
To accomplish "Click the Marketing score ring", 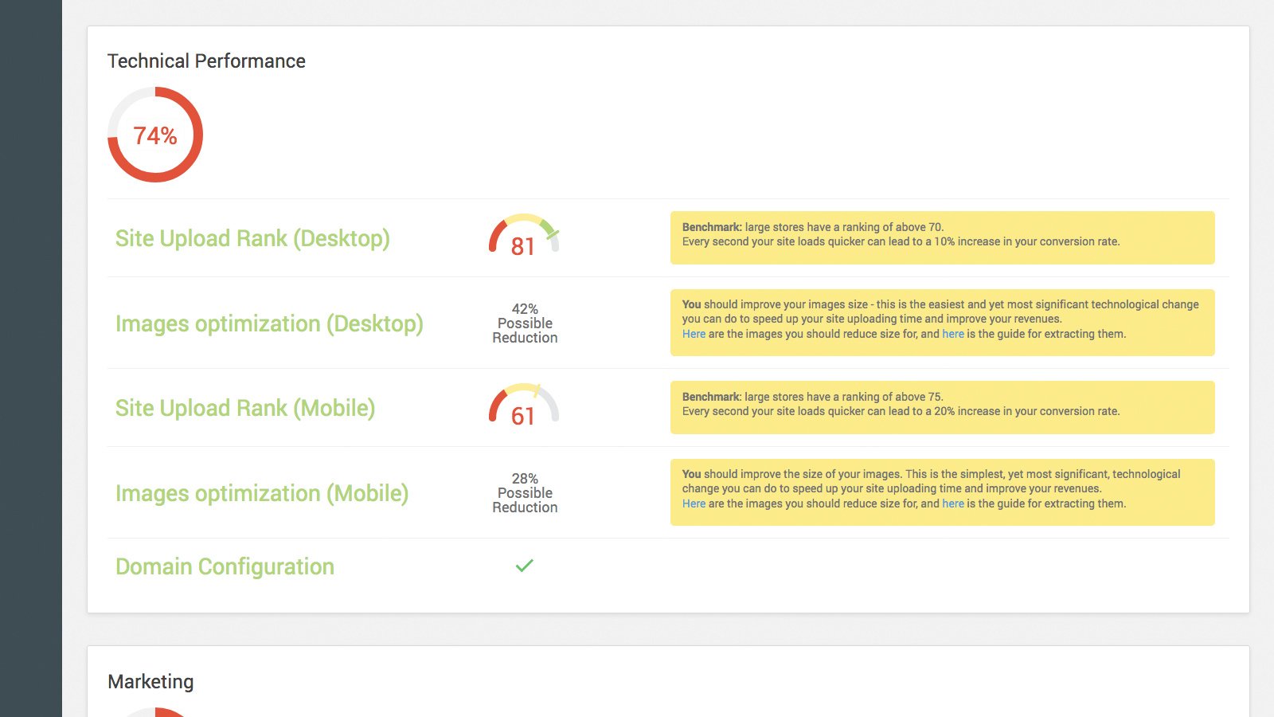I will point(156,711).
